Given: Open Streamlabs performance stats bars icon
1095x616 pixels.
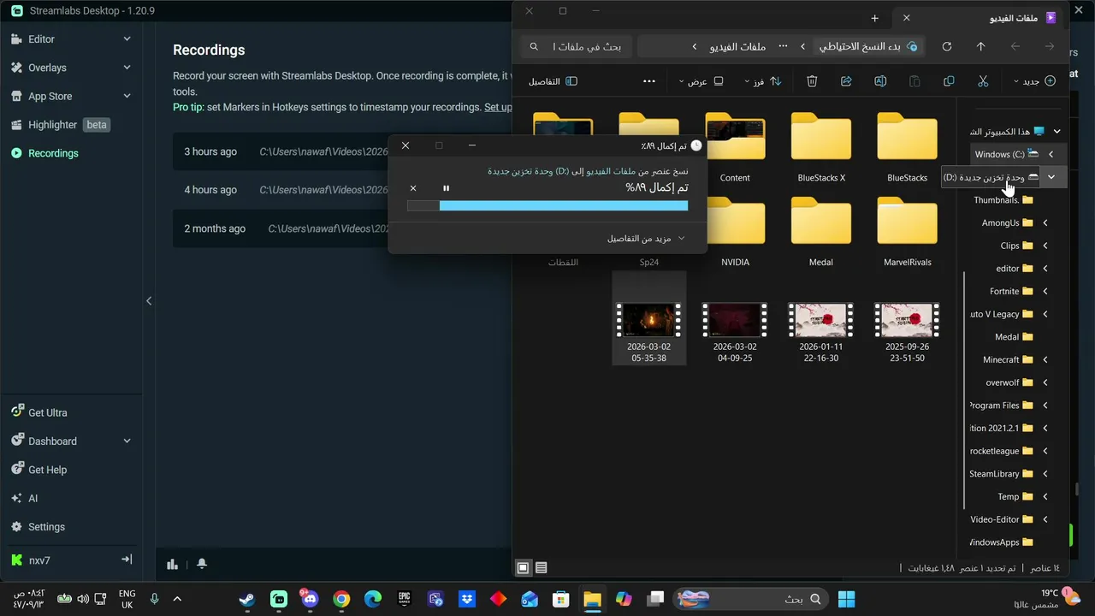Looking at the screenshot, I should (x=173, y=564).
